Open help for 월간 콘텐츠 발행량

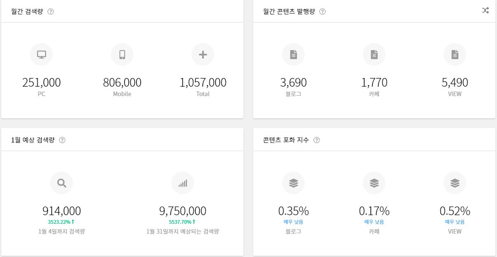point(322,11)
